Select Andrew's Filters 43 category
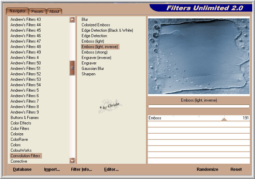Viewport: 255px width, 179px height. click(x=26, y=19)
